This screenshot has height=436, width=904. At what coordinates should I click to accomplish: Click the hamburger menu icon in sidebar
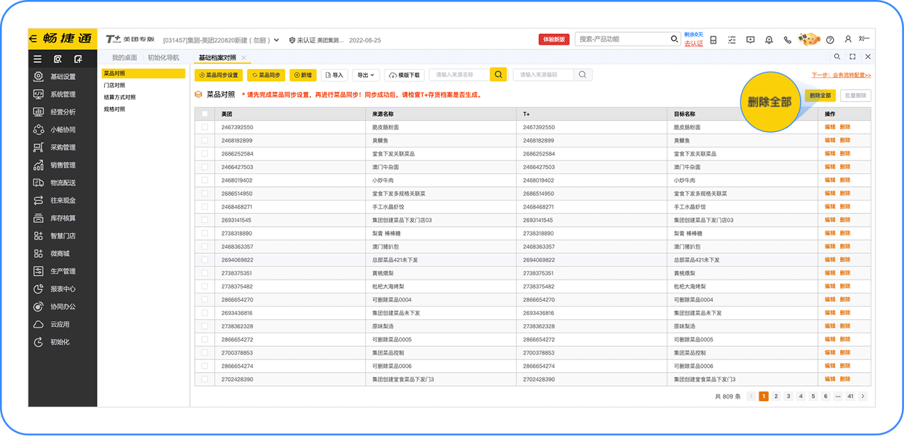pos(38,59)
